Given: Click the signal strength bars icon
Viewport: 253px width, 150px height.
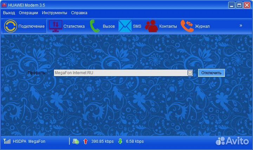Looking at the screenshot, I should coord(7,142).
